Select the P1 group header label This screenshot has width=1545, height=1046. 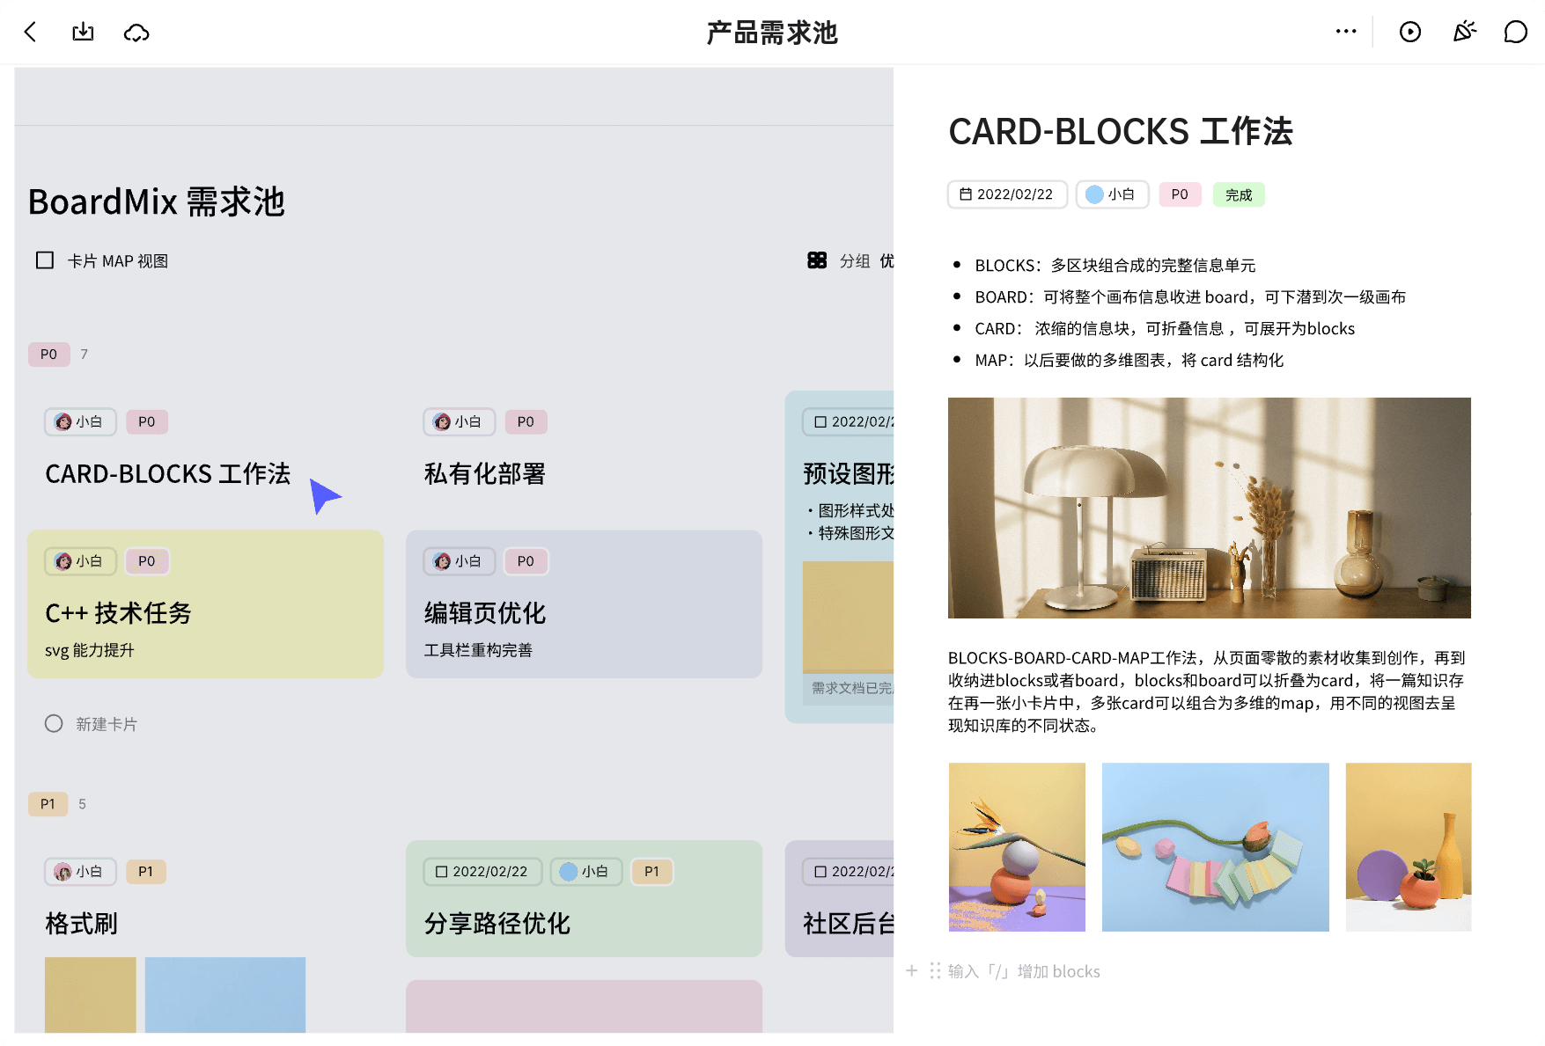pyautogui.click(x=48, y=804)
